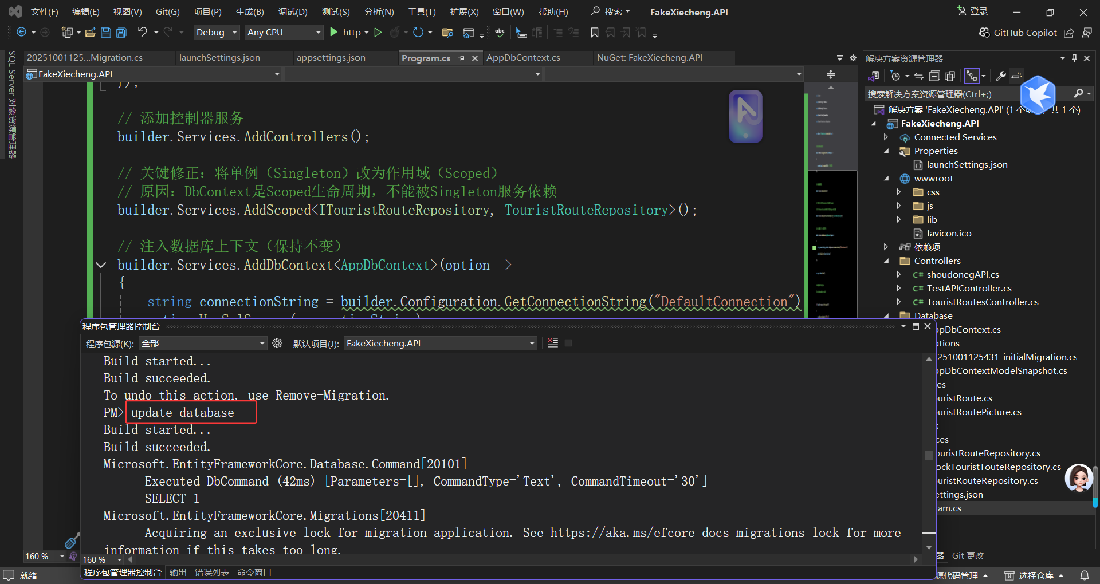Click the Open File folder icon
This screenshot has width=1100, height=584.
coord(90,33)
